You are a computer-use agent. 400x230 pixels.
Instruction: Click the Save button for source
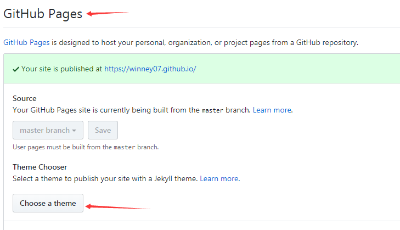(103, 130)
